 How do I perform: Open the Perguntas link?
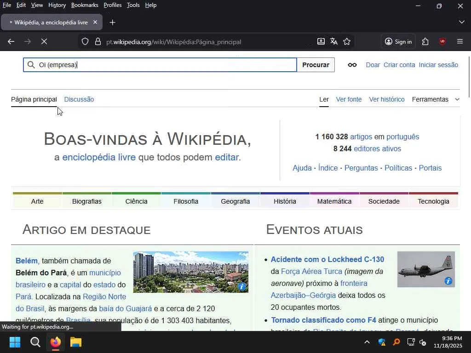[361, 168]
